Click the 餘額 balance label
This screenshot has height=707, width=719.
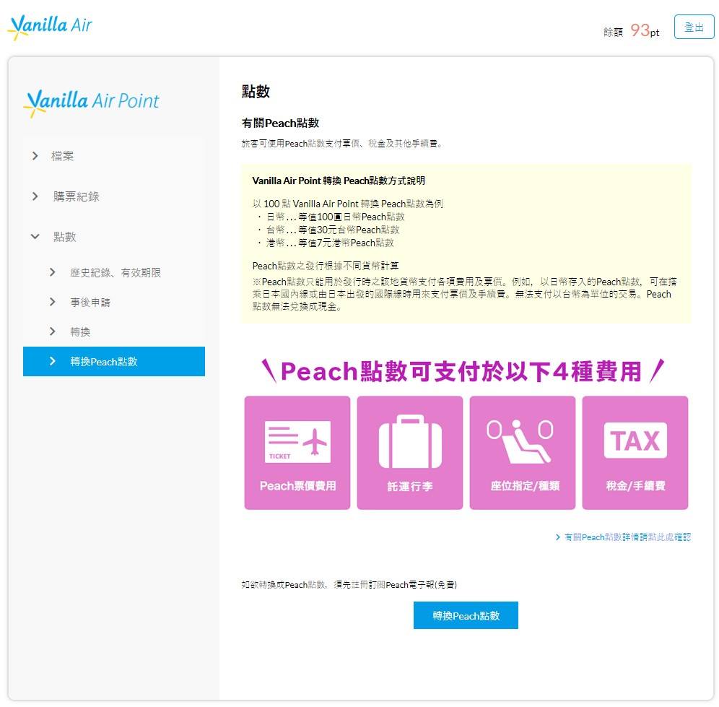point(613,32)
